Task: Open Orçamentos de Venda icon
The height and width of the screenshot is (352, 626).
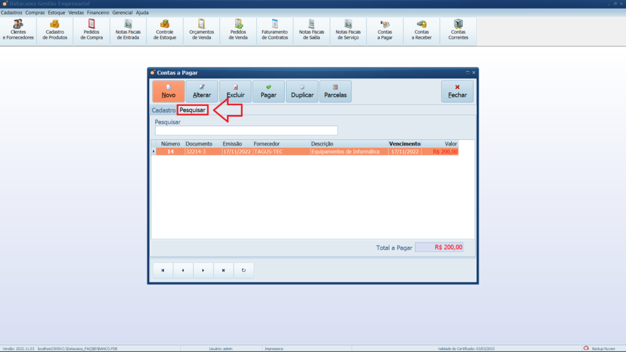Action: tap(202, 30)
